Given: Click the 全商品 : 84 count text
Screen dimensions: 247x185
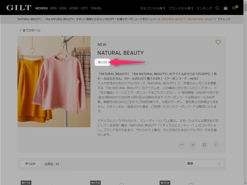Looking at the screenshot, I should coord(52,164).
